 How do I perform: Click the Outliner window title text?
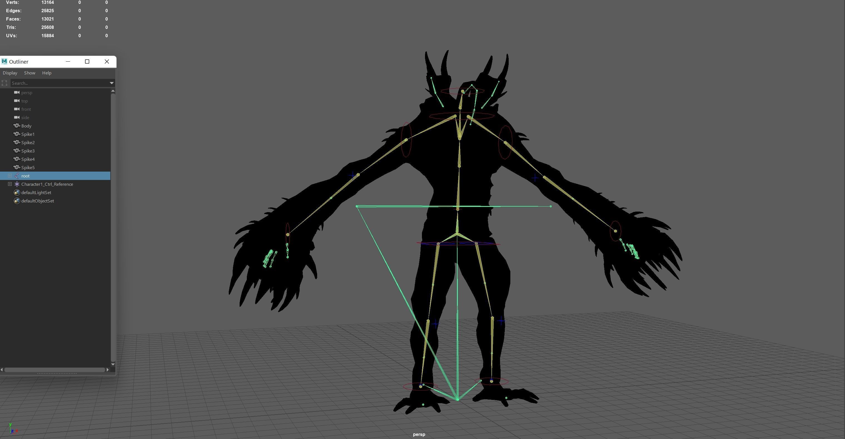click(x=19, y=62)
